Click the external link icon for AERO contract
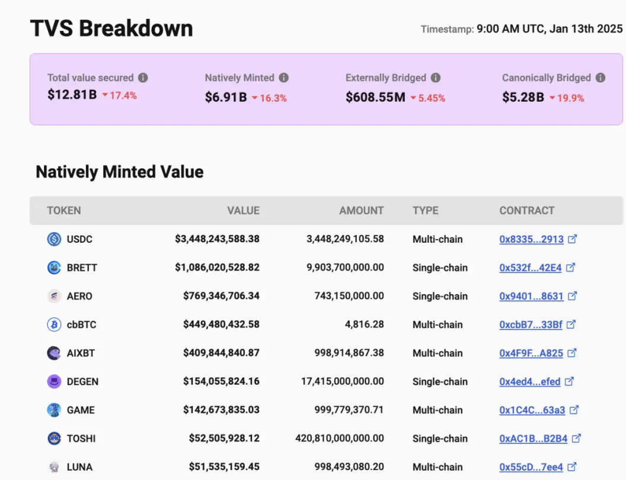This screenshot has width=626, height=480. tap(573, 296)
